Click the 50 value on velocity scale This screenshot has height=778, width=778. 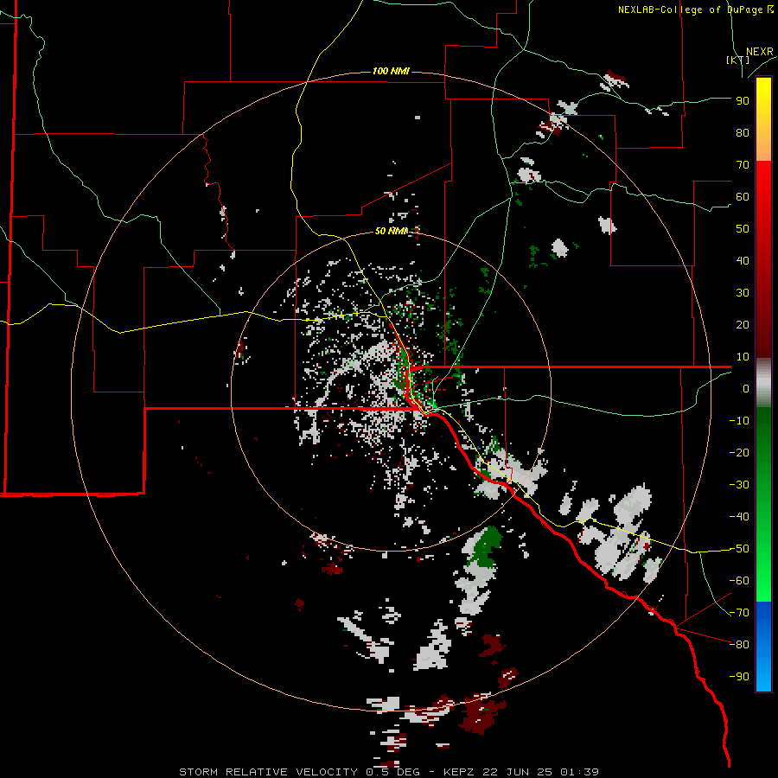tap(743, 229)
